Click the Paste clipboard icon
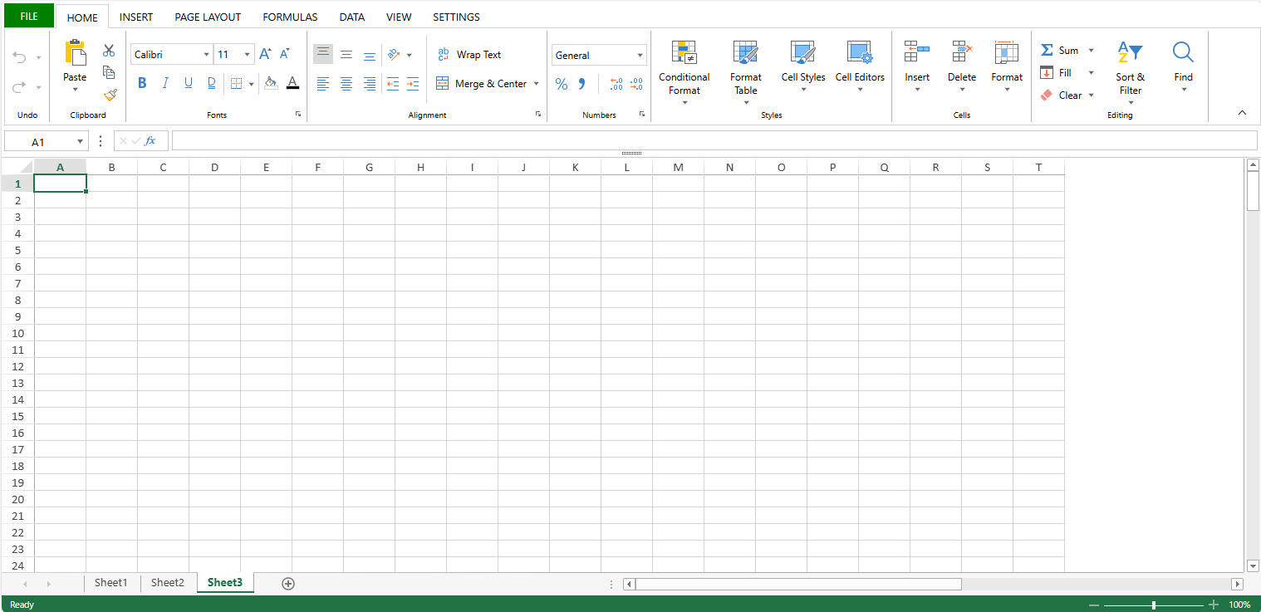Image resolution: width=1261 pixels, height=612 pixels. (76, 52)
